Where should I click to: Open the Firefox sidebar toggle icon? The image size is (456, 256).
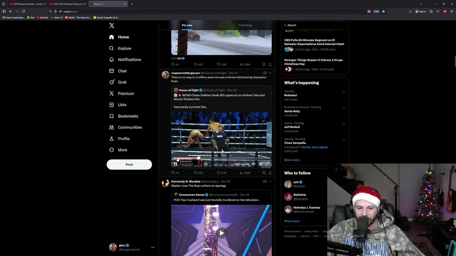4,11
